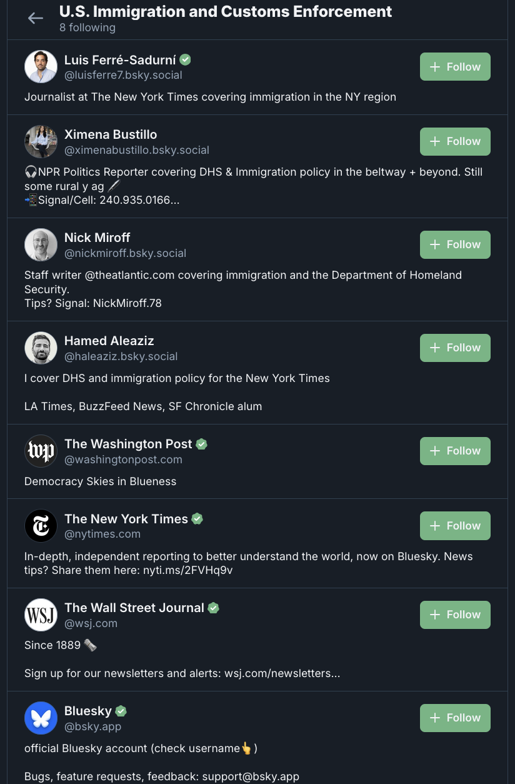The height and width of the screenshot is (784, 515).
Task: Click Hamed Aleaziz's display name
Action: point(109,341)
